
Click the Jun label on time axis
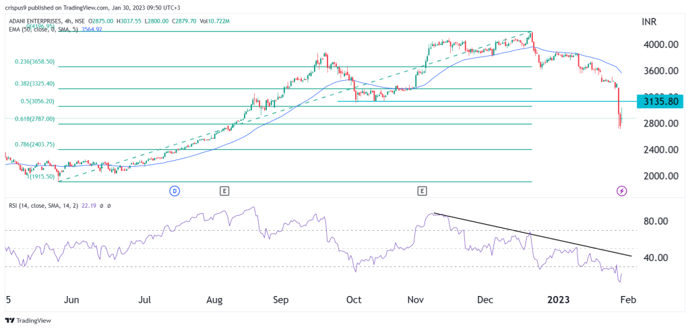(x=71, y=300)
